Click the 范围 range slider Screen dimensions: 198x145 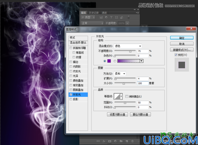(x=125, y=102)
